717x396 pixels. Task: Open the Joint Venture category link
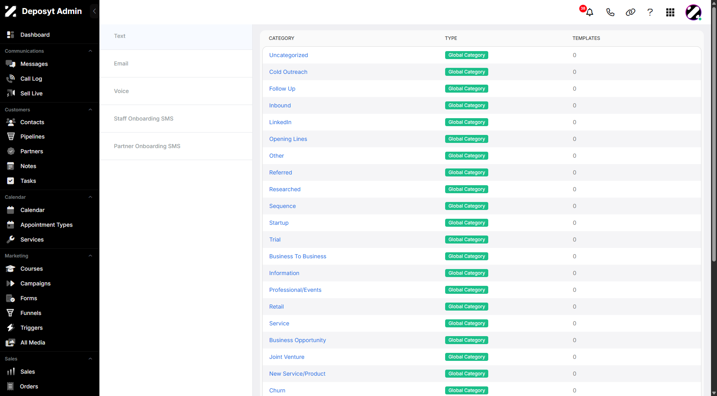(x=287, y=357)
